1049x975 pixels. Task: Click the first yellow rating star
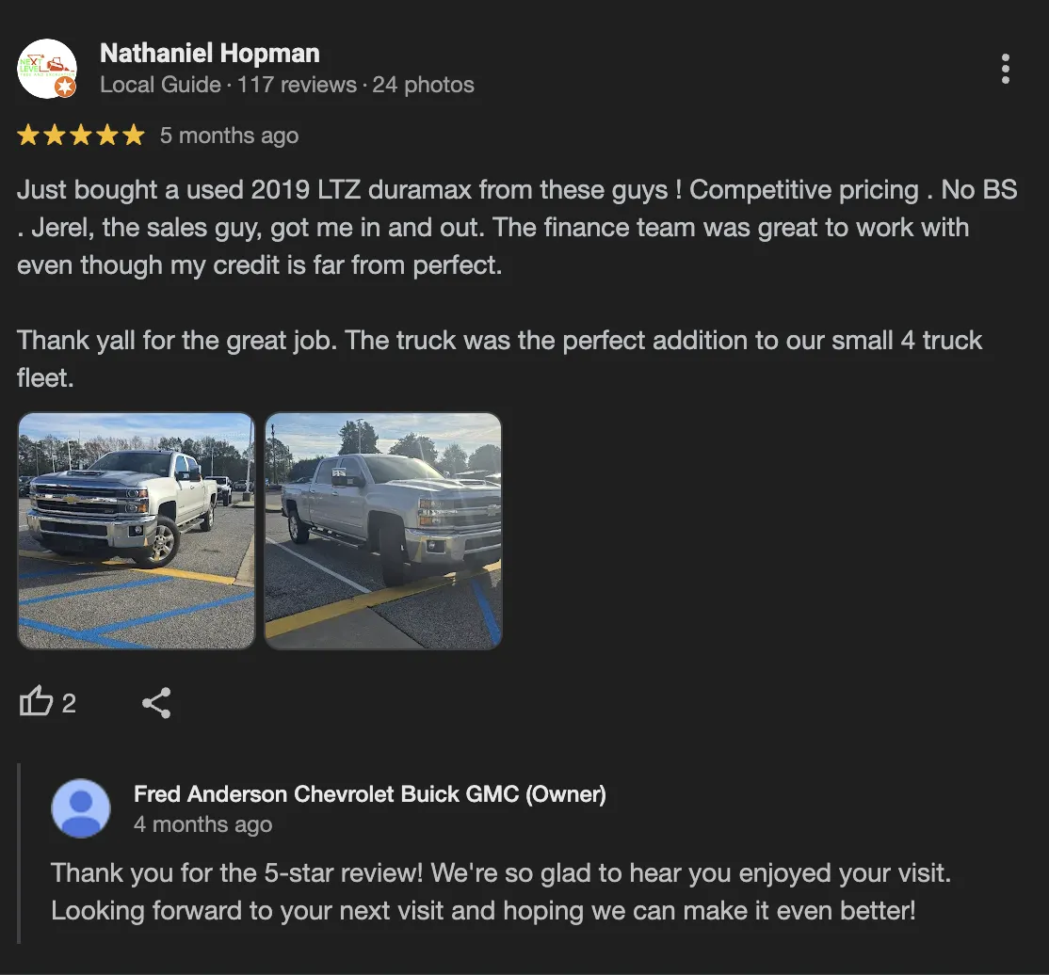pyautogui.click(x=29, y=136)
